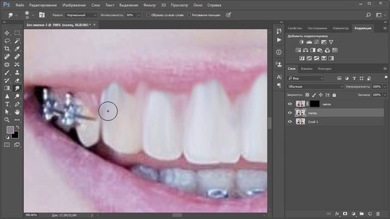Select the History Brush tool

click(x=7, y=80)
